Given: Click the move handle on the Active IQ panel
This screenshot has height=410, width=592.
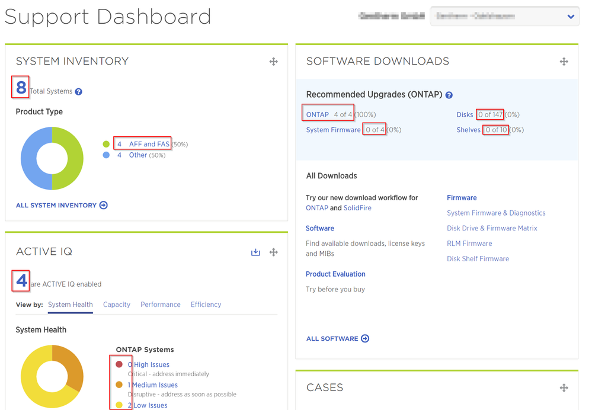Looking at the screenshot, I should click(273, 252).
